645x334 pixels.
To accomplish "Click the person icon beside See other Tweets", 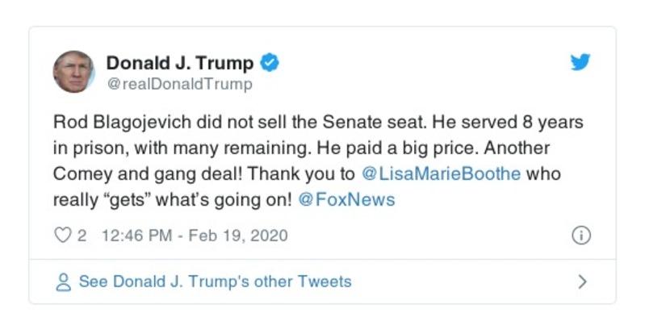I will pos(64,282).
